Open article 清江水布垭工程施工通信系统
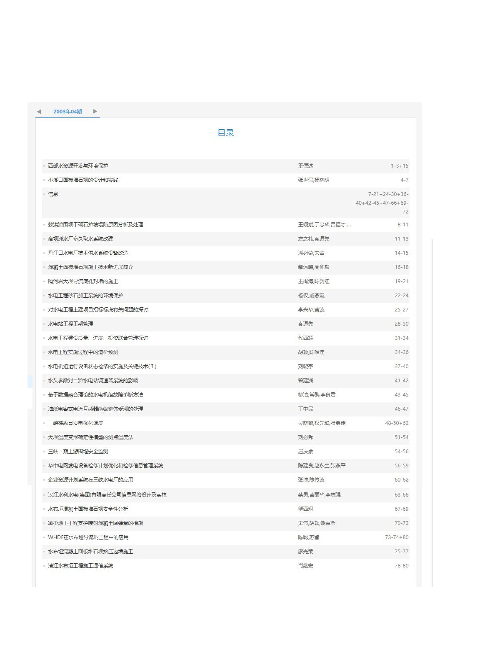The image size is (500, 650). pos(80,566)
